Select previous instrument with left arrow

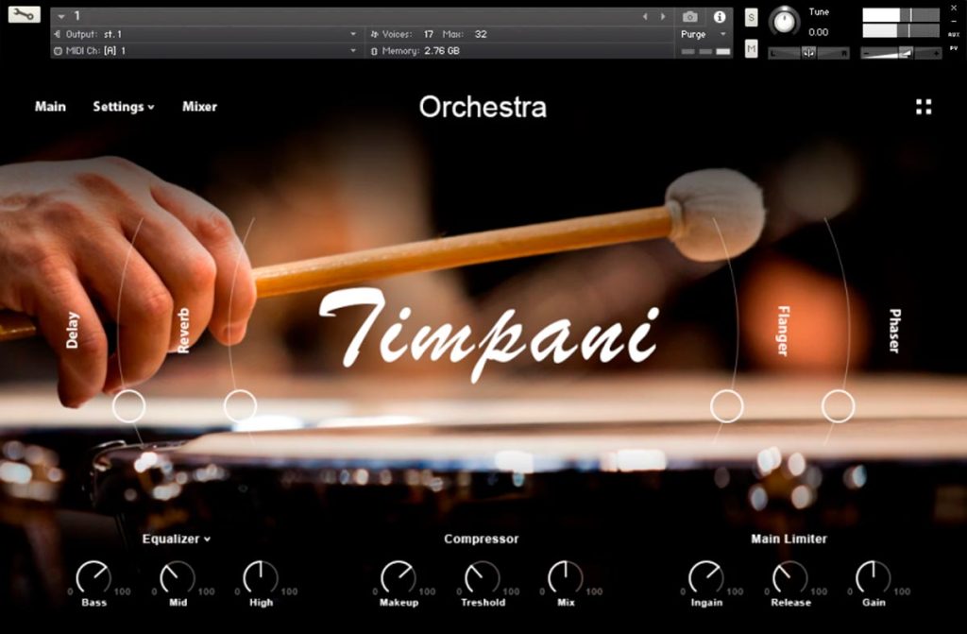coord(645,17)
